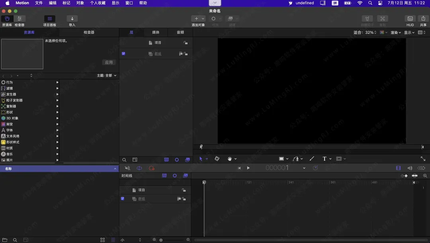Select the hand pan tool
Screen dimensions: 430x243
coord(230,159)
